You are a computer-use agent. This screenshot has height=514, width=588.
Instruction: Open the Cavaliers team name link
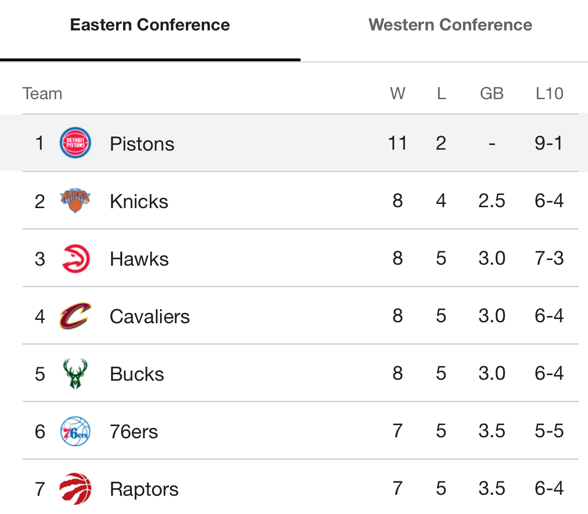click(150, 317)
